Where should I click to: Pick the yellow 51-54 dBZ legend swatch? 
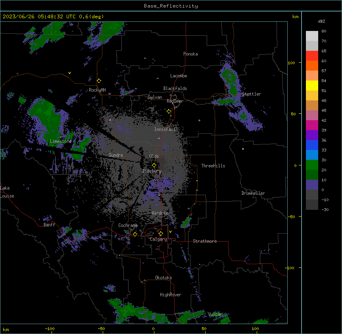(x=312, y=85)
